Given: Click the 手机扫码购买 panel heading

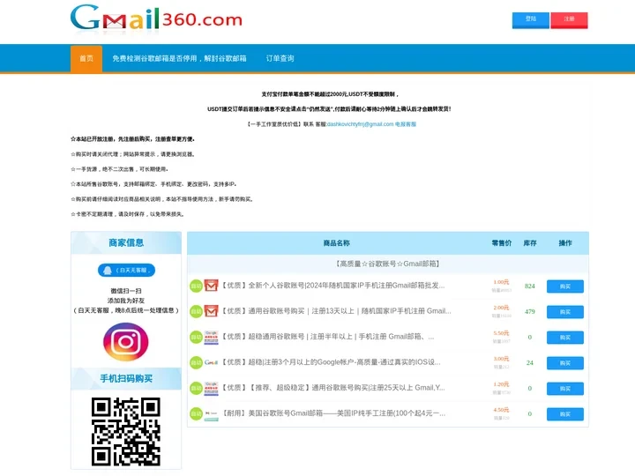Looking at the screenshot, I should (126, 379).
